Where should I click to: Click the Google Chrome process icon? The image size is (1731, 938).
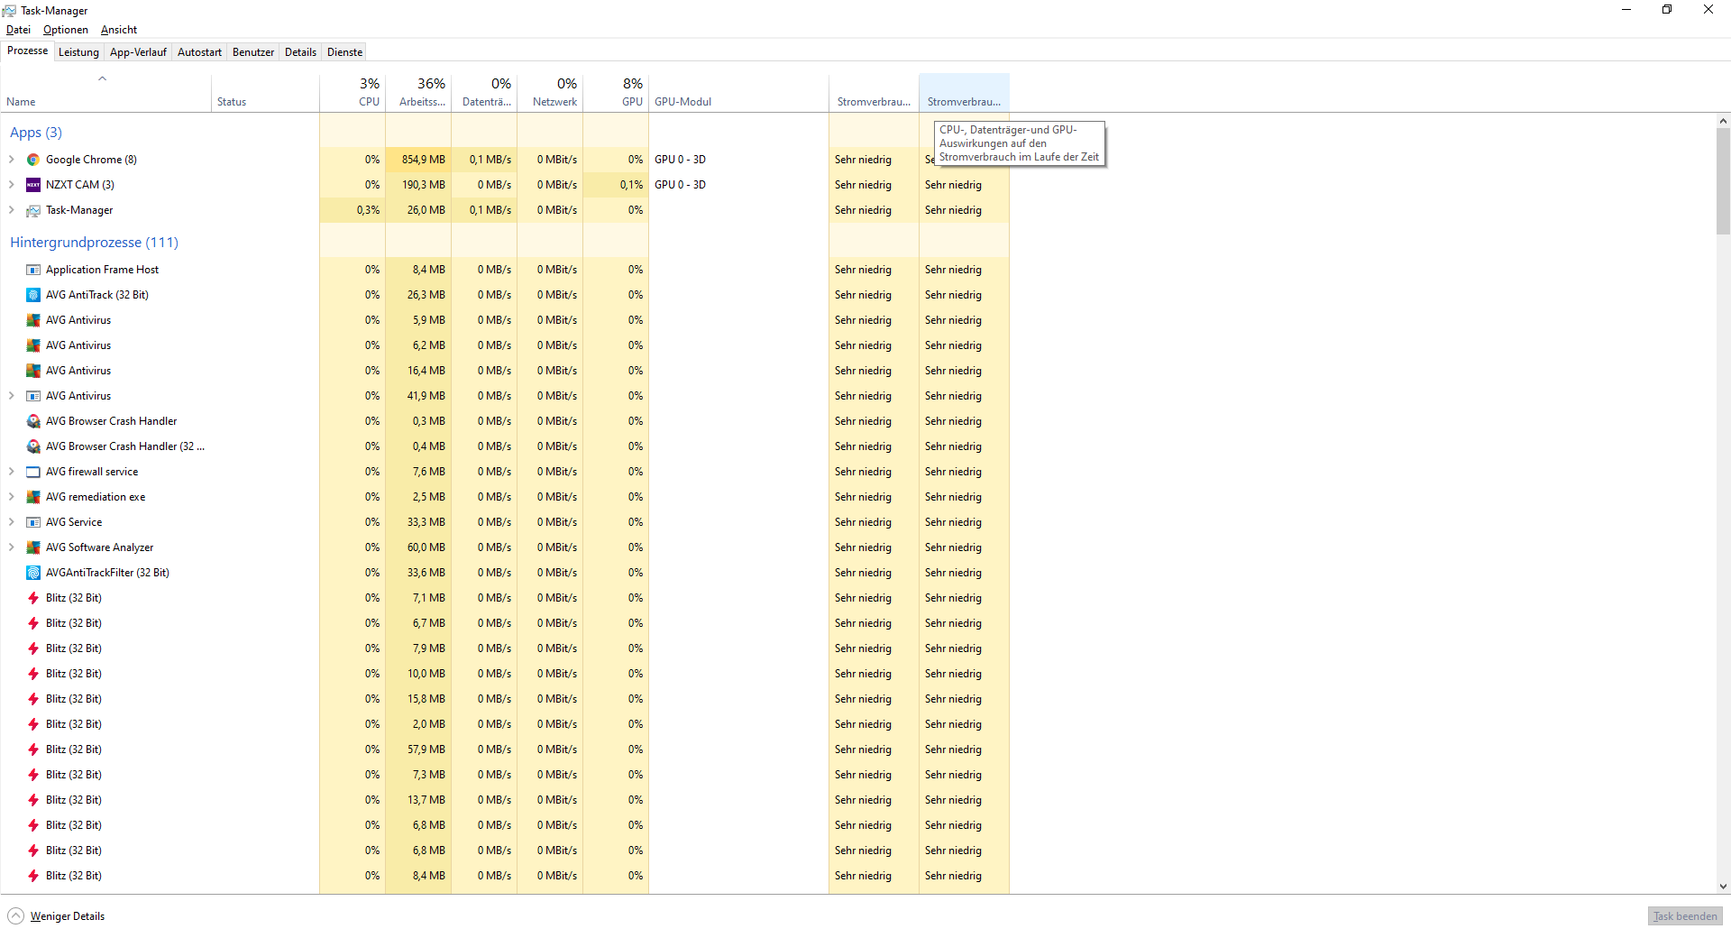coord(33,160)
